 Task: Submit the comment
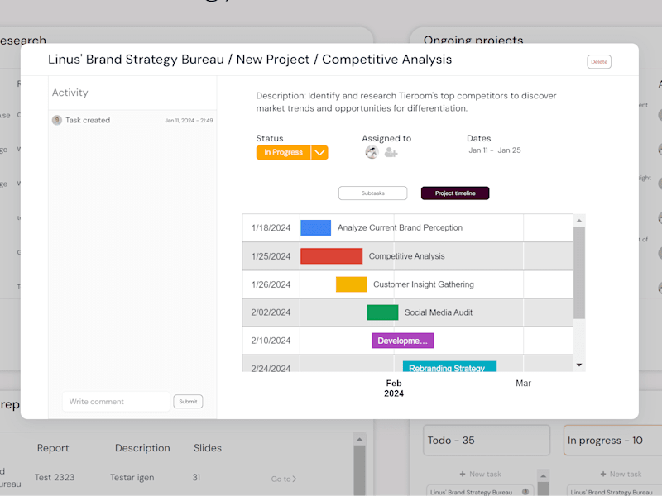click(x=188, y=402)
